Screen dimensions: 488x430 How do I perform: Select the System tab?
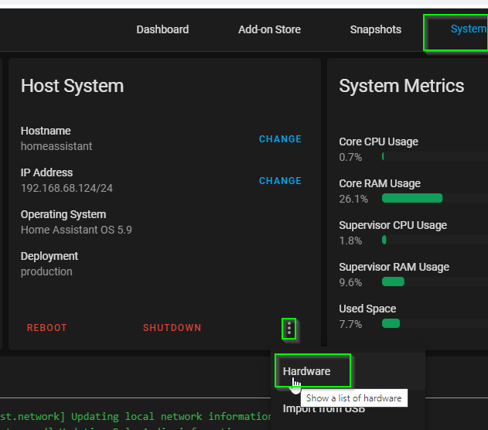tap(469, 29)
